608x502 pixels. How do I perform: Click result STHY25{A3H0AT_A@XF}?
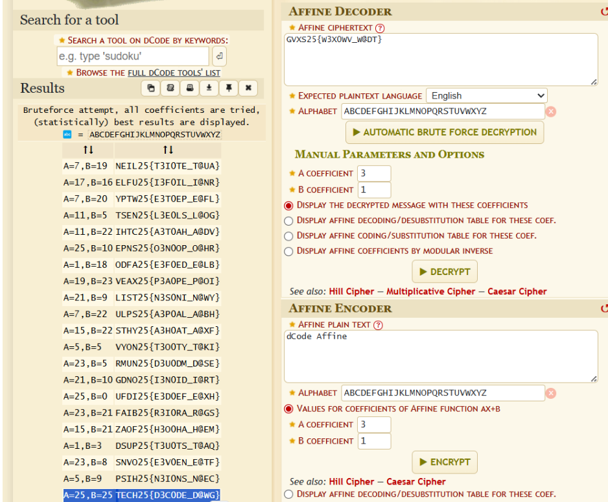coord(167,331)
